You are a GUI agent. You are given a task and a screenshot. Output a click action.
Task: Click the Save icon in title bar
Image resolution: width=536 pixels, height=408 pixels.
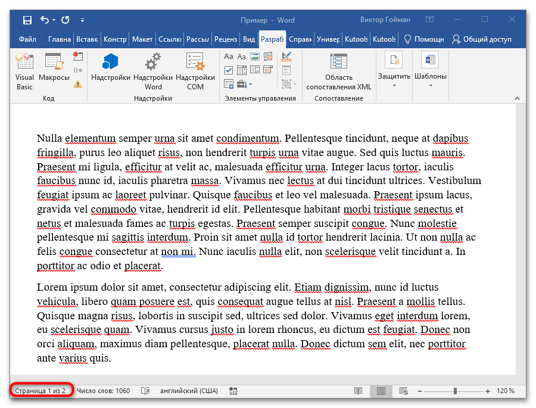[x=27, y=20]
